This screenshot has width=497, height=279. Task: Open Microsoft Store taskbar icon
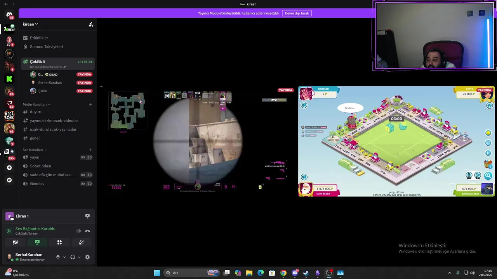[272, 273]
